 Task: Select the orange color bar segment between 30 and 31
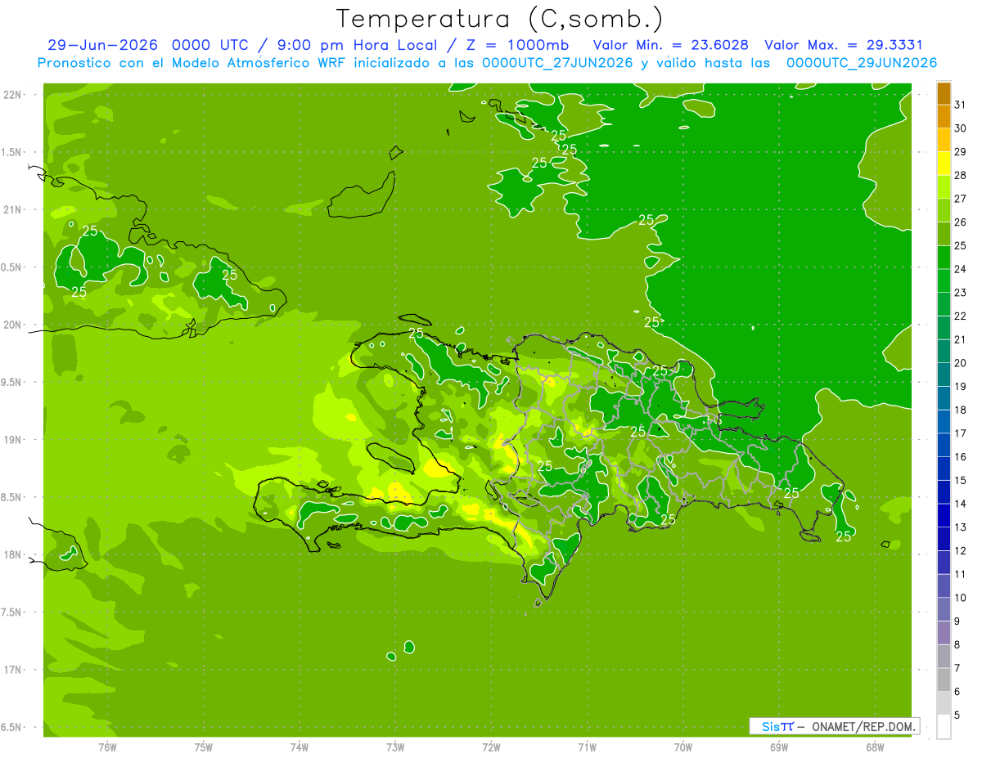944,117
